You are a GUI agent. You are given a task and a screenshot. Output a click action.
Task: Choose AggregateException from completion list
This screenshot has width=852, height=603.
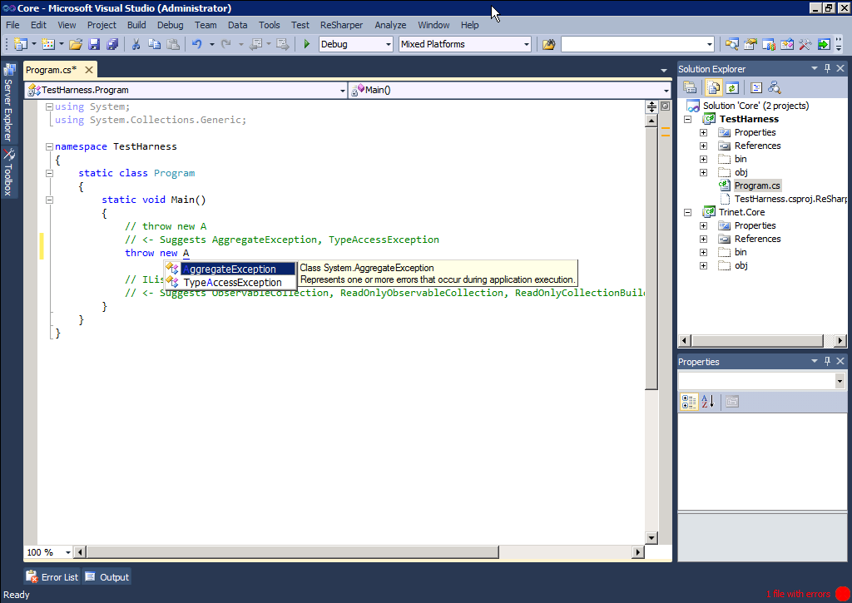[230, 269]
